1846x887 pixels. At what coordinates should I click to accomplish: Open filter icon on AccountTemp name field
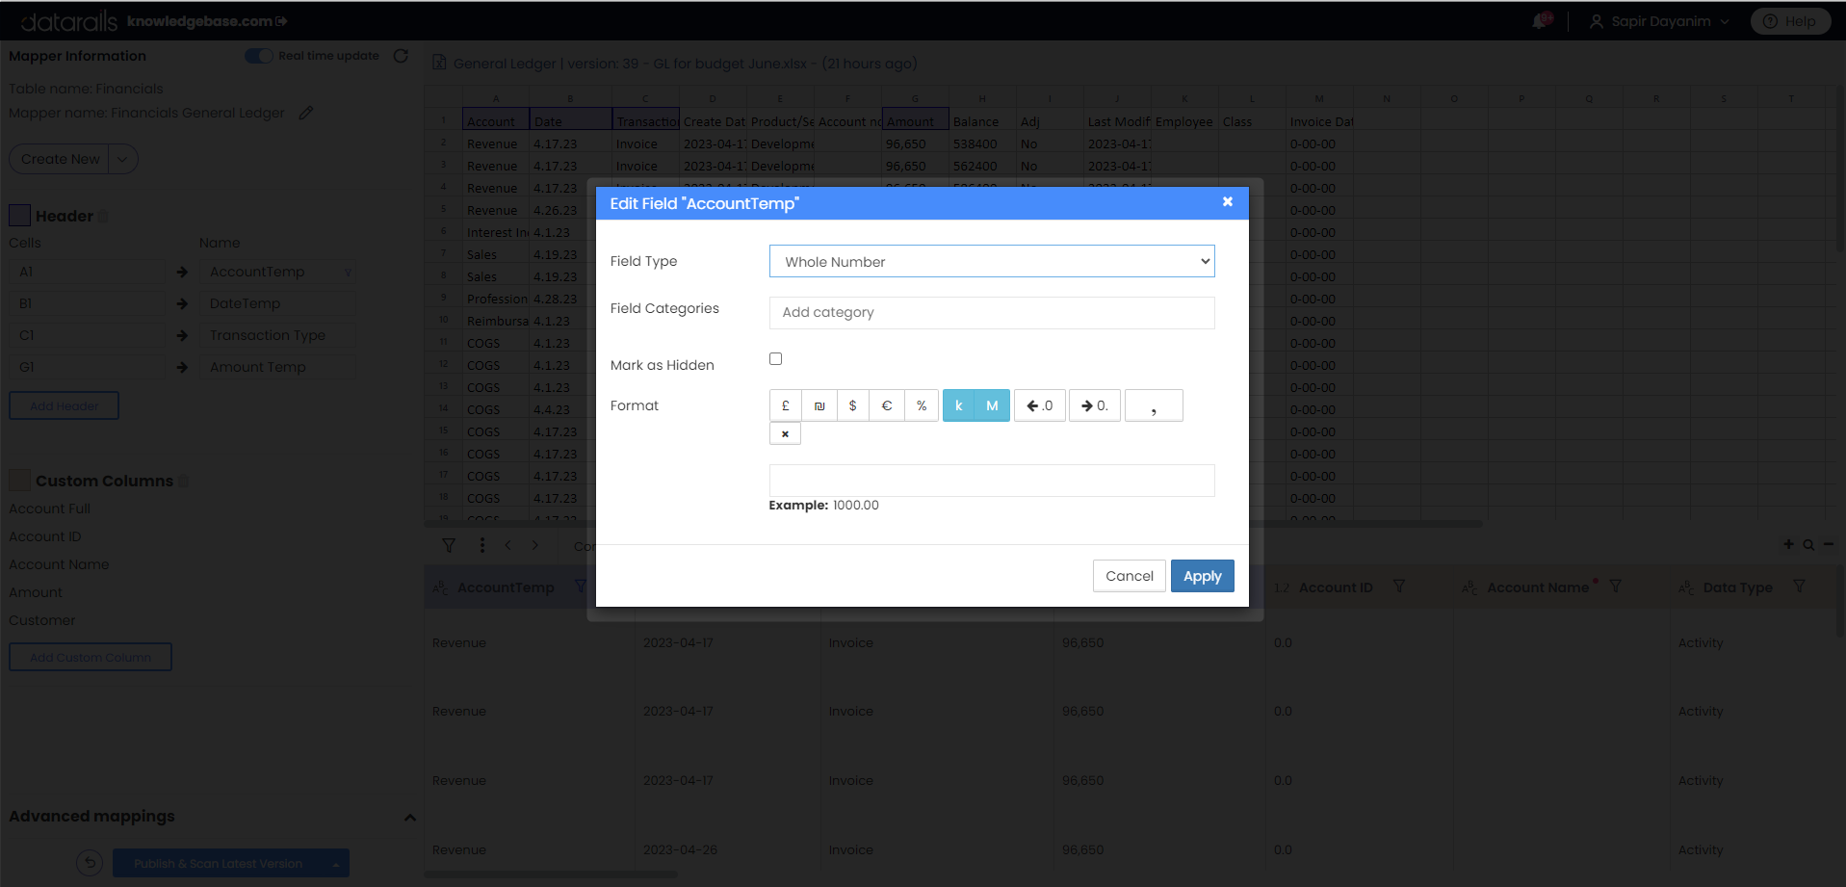pyautogui.click(x=348, y=273)
